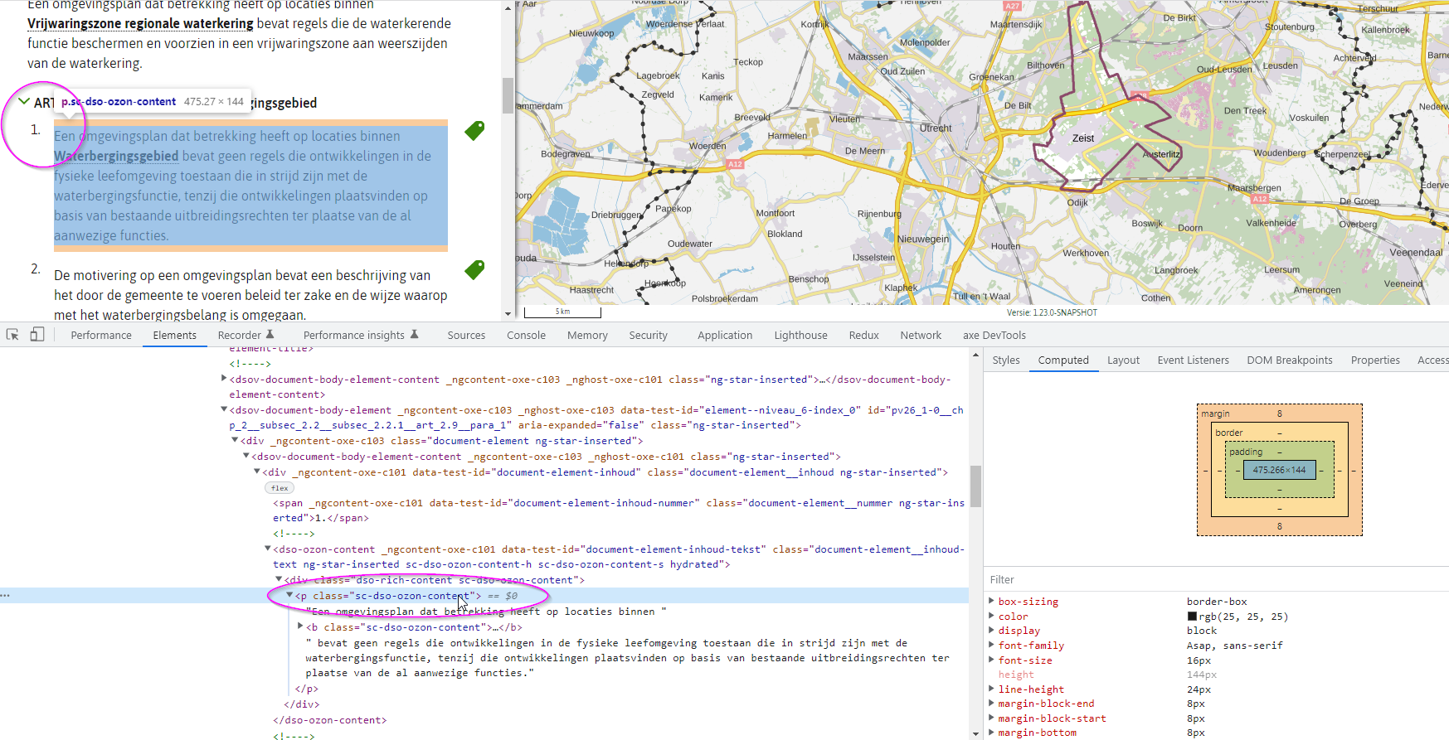Click the padding label in the box model
This screenshot has height=740, width=1449.
pos(1246,452)
